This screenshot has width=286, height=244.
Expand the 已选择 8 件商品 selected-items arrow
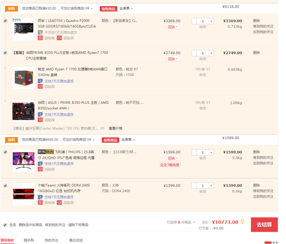point(194,222)
